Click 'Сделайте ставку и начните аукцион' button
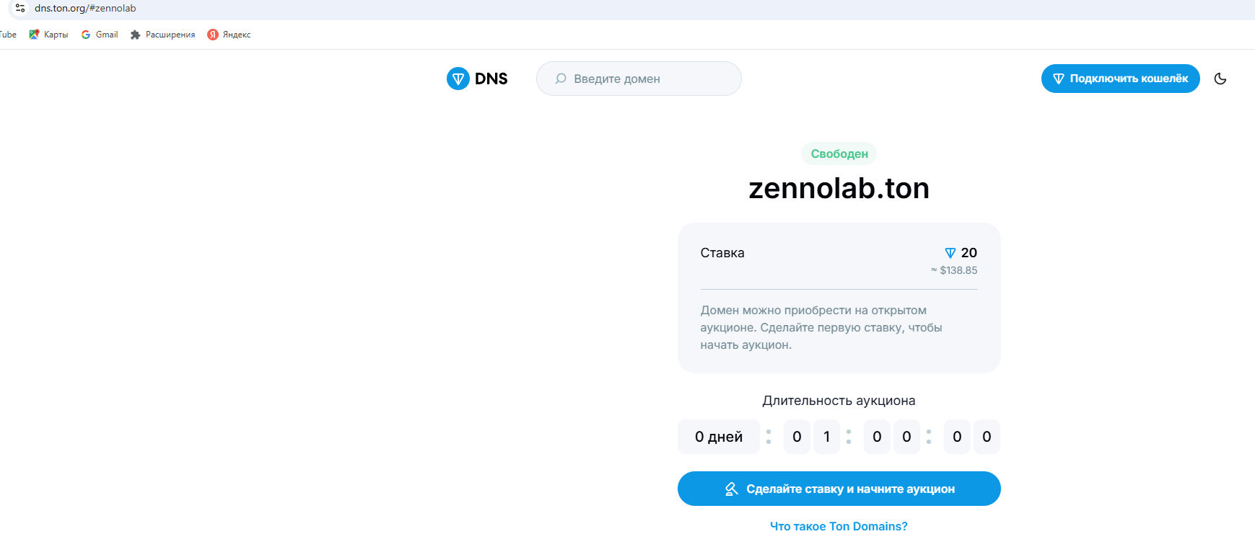The height and width of the screenshot is (552, 1255). tap(839, 489)
